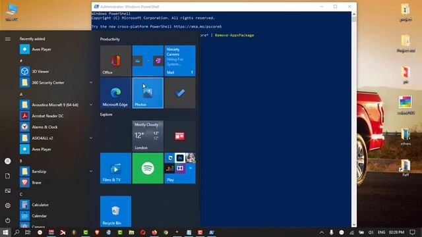This screenshot has width=422, height=237.
Task: Open the Recycle Bin tile
Action: click(115, 211)
